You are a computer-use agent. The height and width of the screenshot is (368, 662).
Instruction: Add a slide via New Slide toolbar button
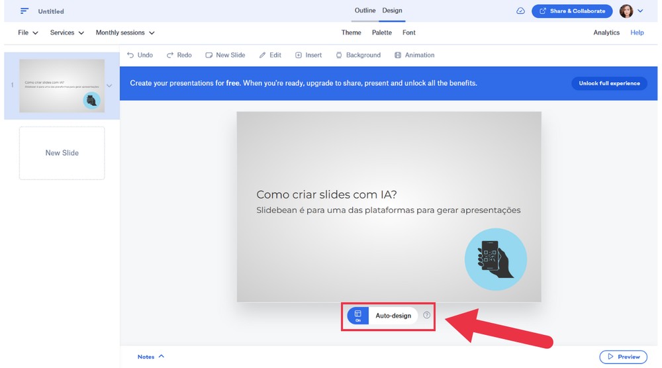click(x=225, y=55)
